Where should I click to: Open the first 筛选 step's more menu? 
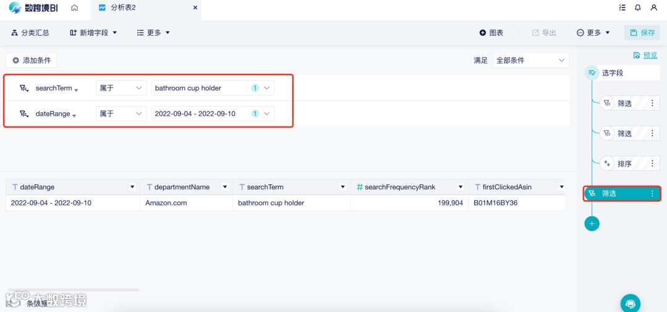(653, 103)
